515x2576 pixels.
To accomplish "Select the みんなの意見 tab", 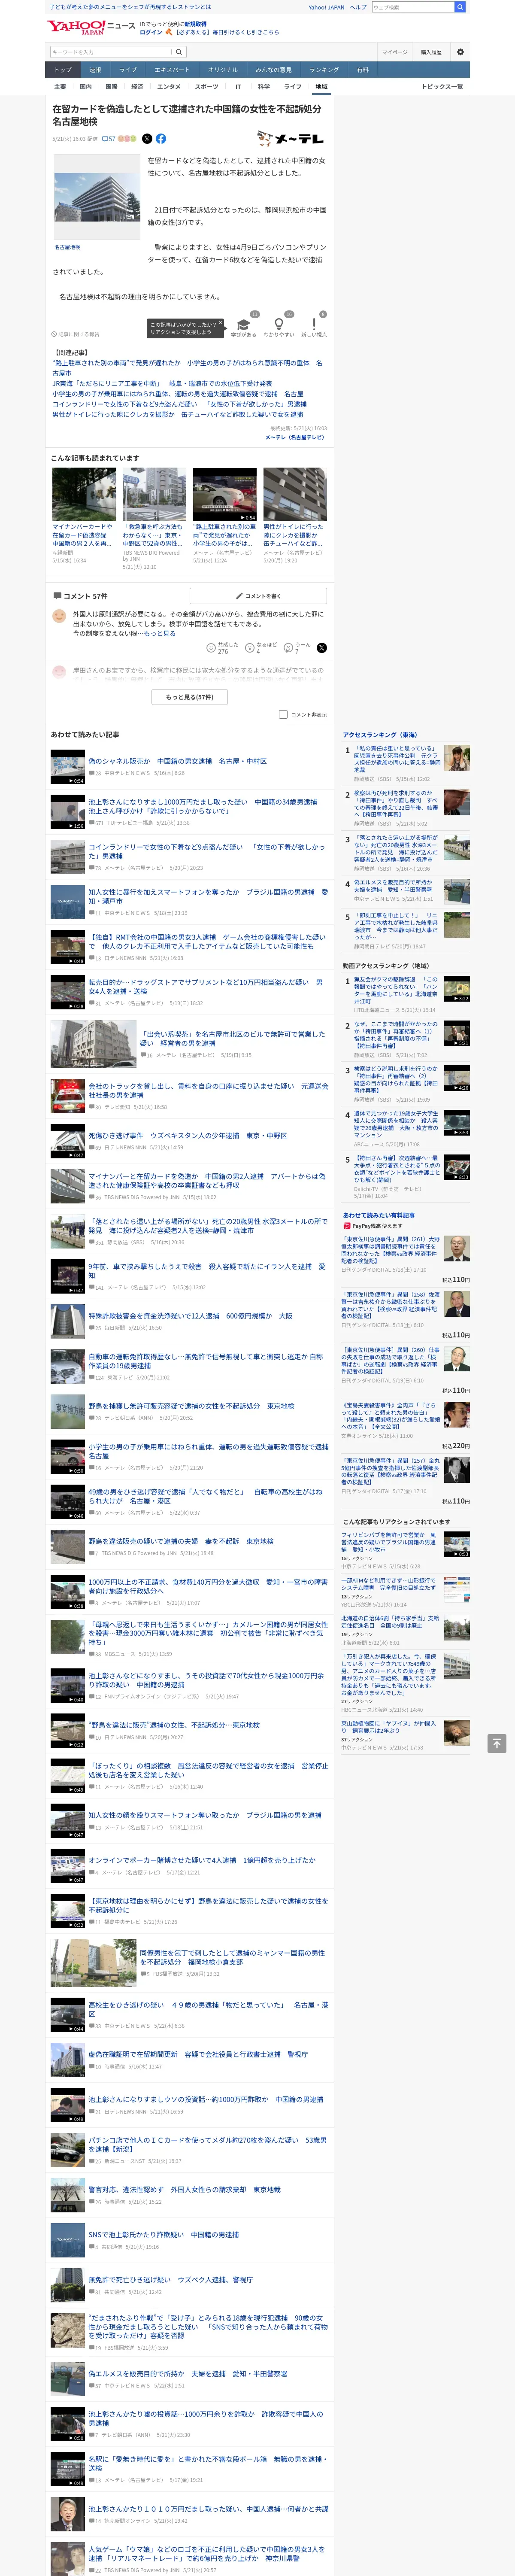I will tap(273, 70).
